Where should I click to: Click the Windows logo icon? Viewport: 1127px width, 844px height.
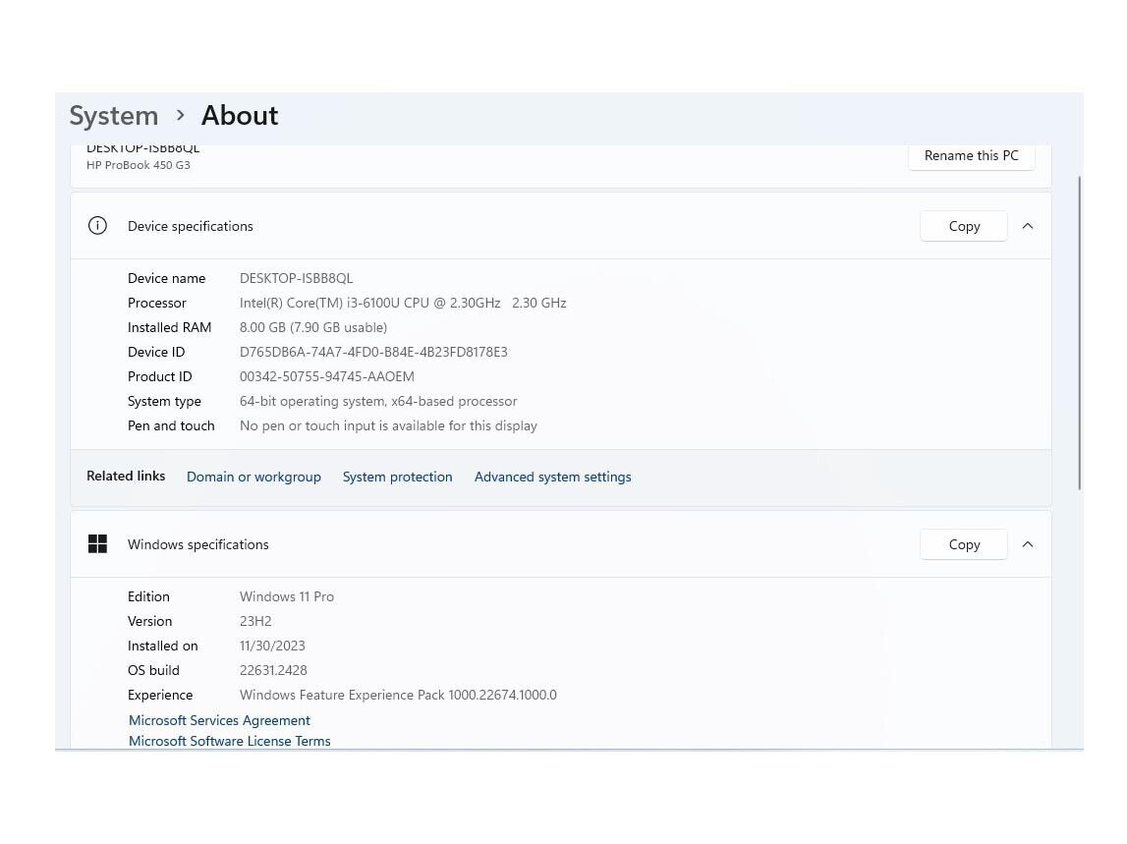tap(97, 544)
